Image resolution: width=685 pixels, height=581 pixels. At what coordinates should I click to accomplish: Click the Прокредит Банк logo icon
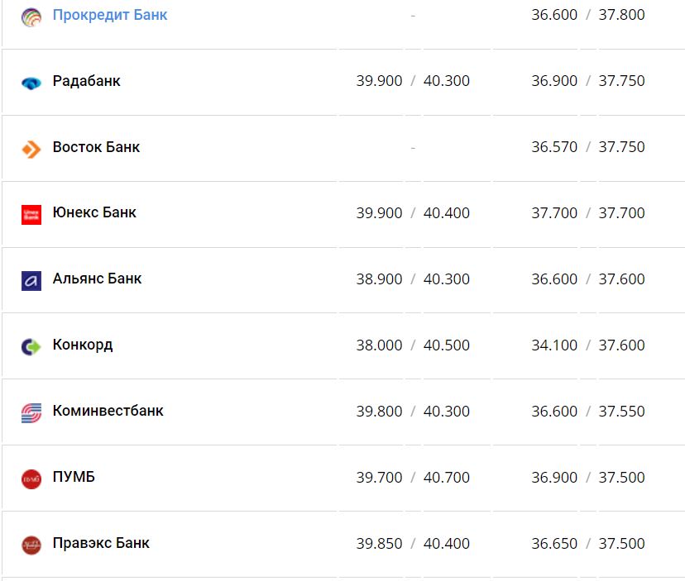click(x=31, y=17)
